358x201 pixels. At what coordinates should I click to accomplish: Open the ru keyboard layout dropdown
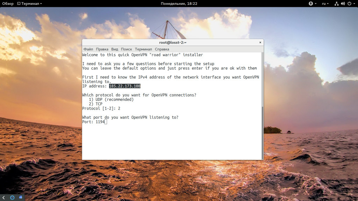point(325,3)
